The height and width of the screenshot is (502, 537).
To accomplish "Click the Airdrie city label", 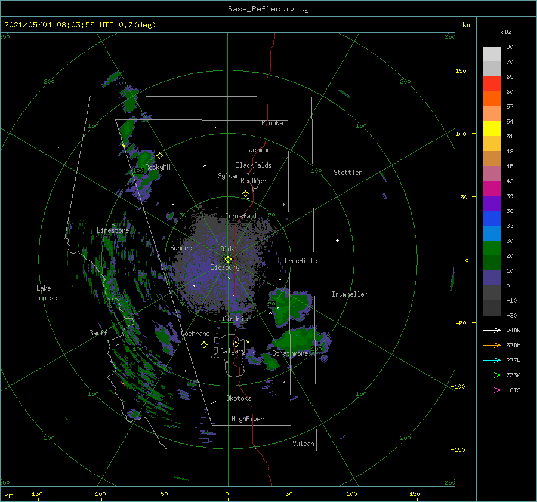I will point(235,319).
